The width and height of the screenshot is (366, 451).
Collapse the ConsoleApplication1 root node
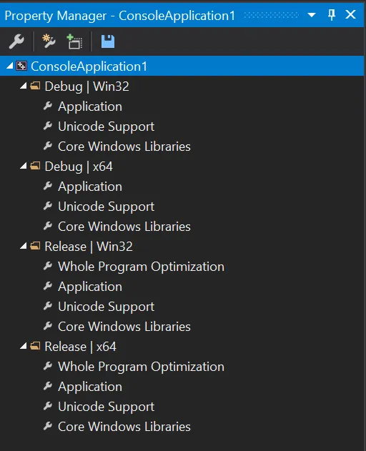(x=10, y=66)
